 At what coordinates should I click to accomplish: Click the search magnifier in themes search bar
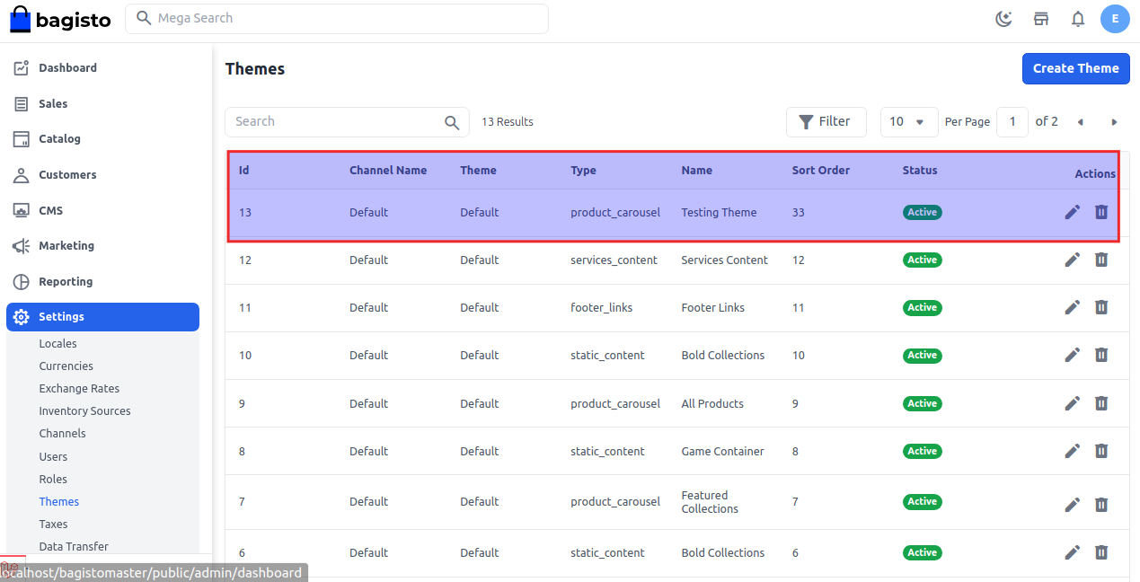pos(452,121)
